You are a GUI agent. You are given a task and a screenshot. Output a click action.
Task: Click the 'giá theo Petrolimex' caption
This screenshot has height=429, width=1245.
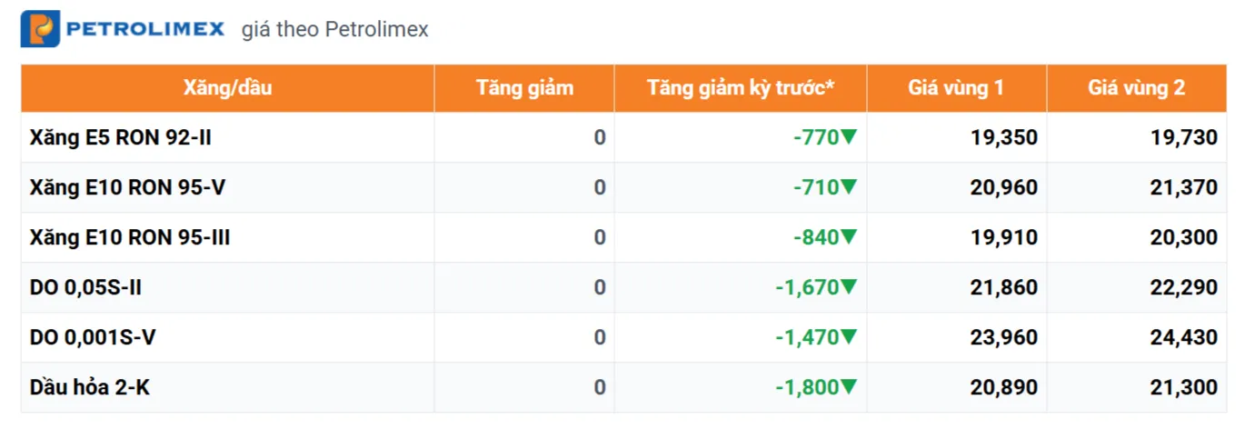point(334,30)
